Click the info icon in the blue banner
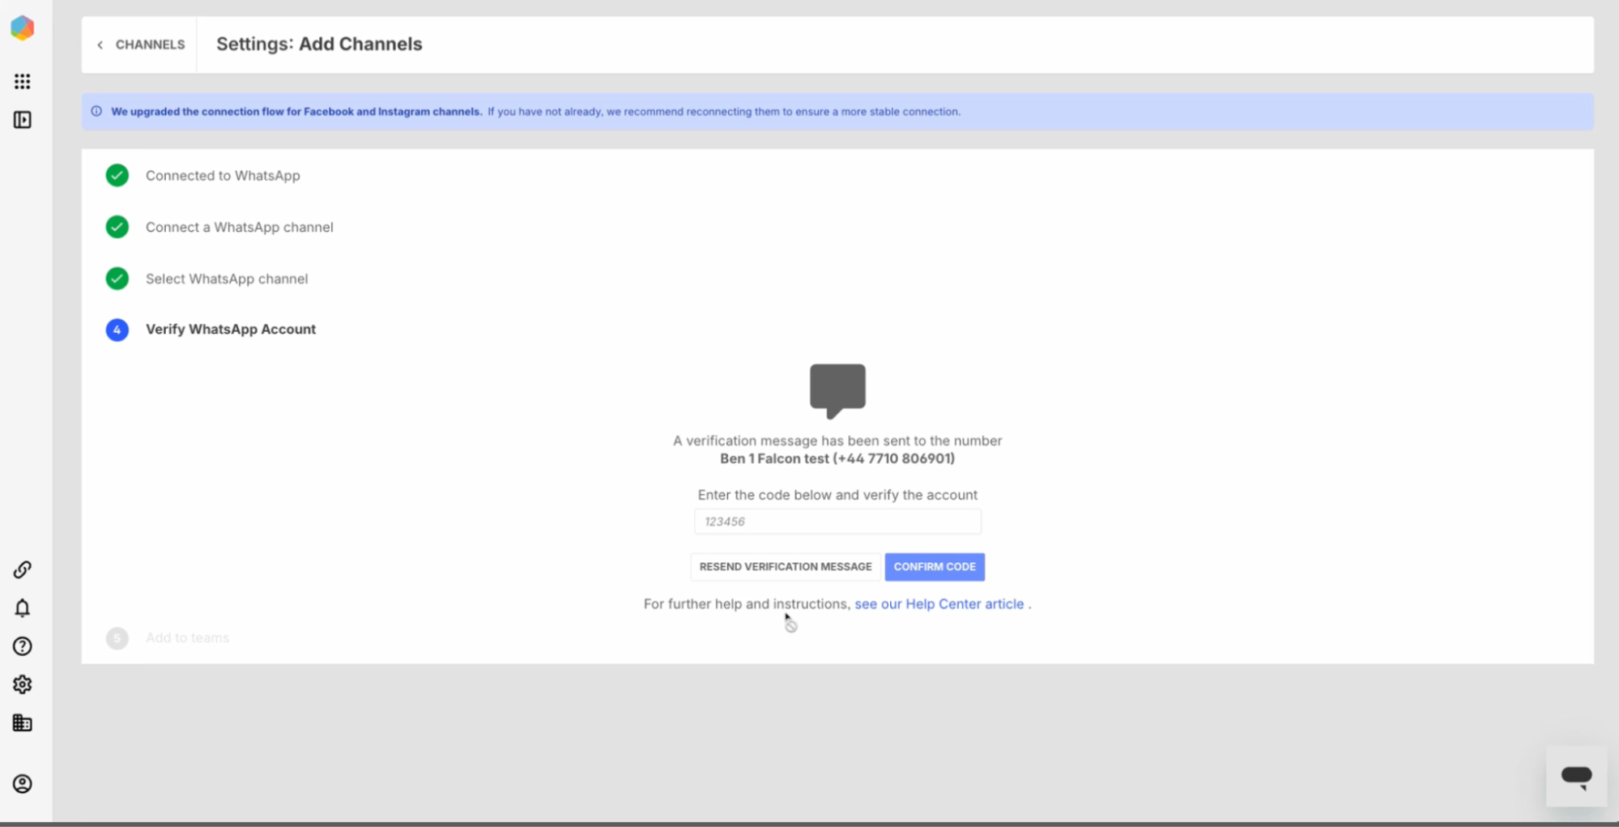 (96, 112)
